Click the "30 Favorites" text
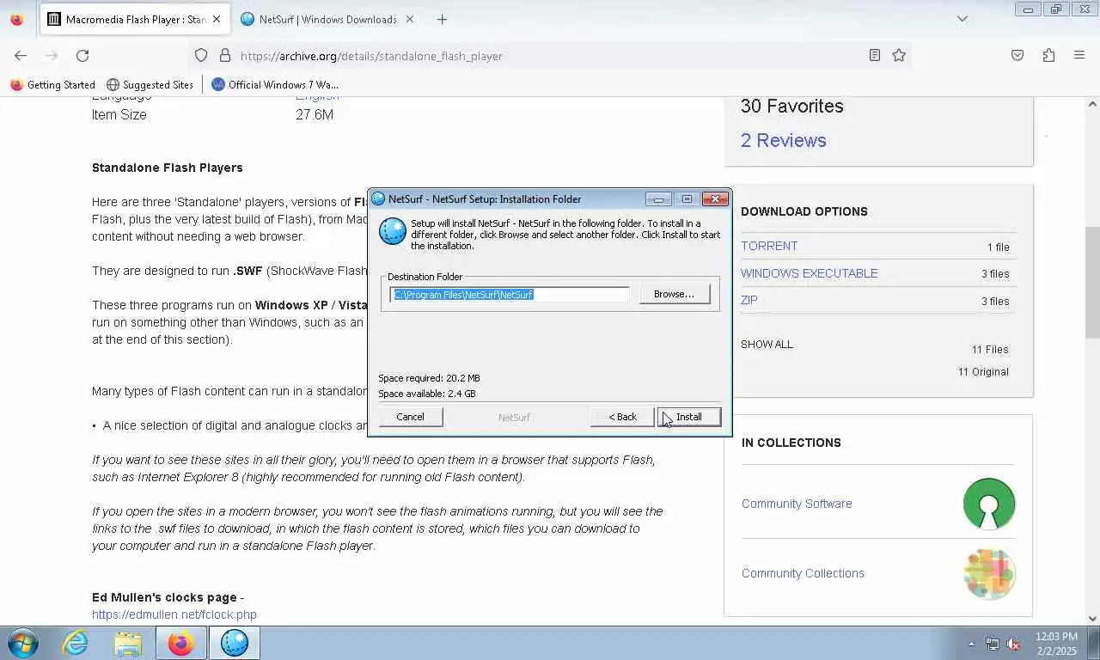 coord(791,106)
